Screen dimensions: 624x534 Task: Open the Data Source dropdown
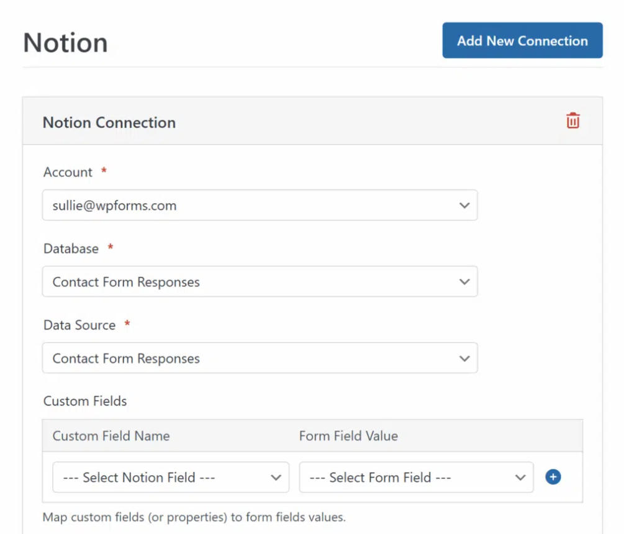point(260,358)
